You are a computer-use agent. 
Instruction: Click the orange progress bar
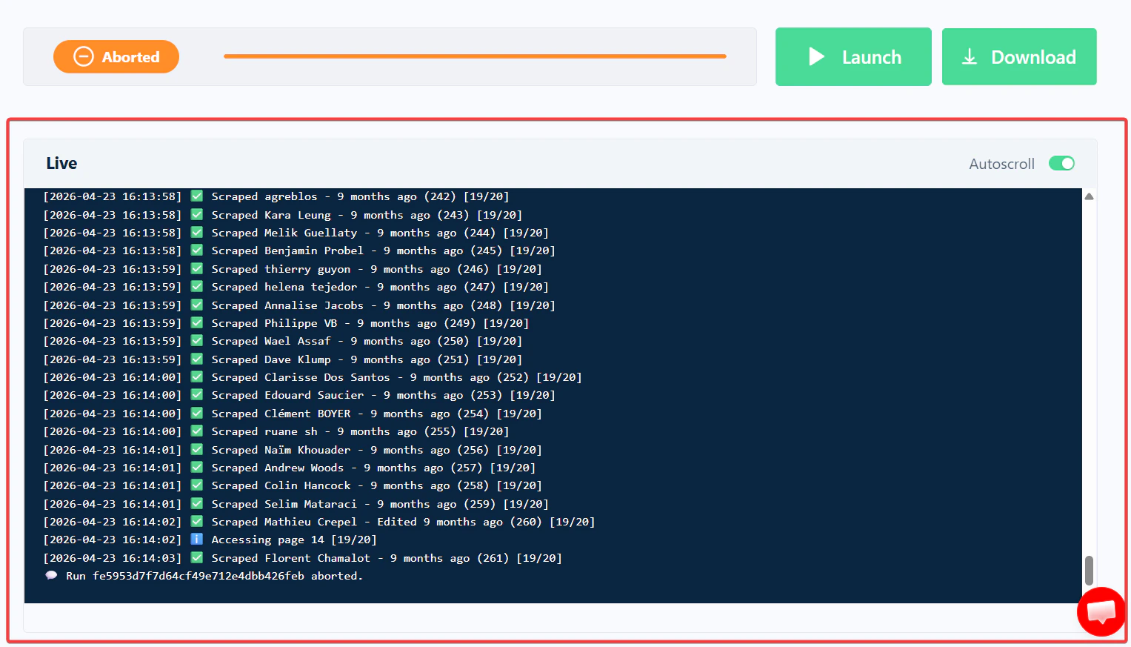point(475,56)
